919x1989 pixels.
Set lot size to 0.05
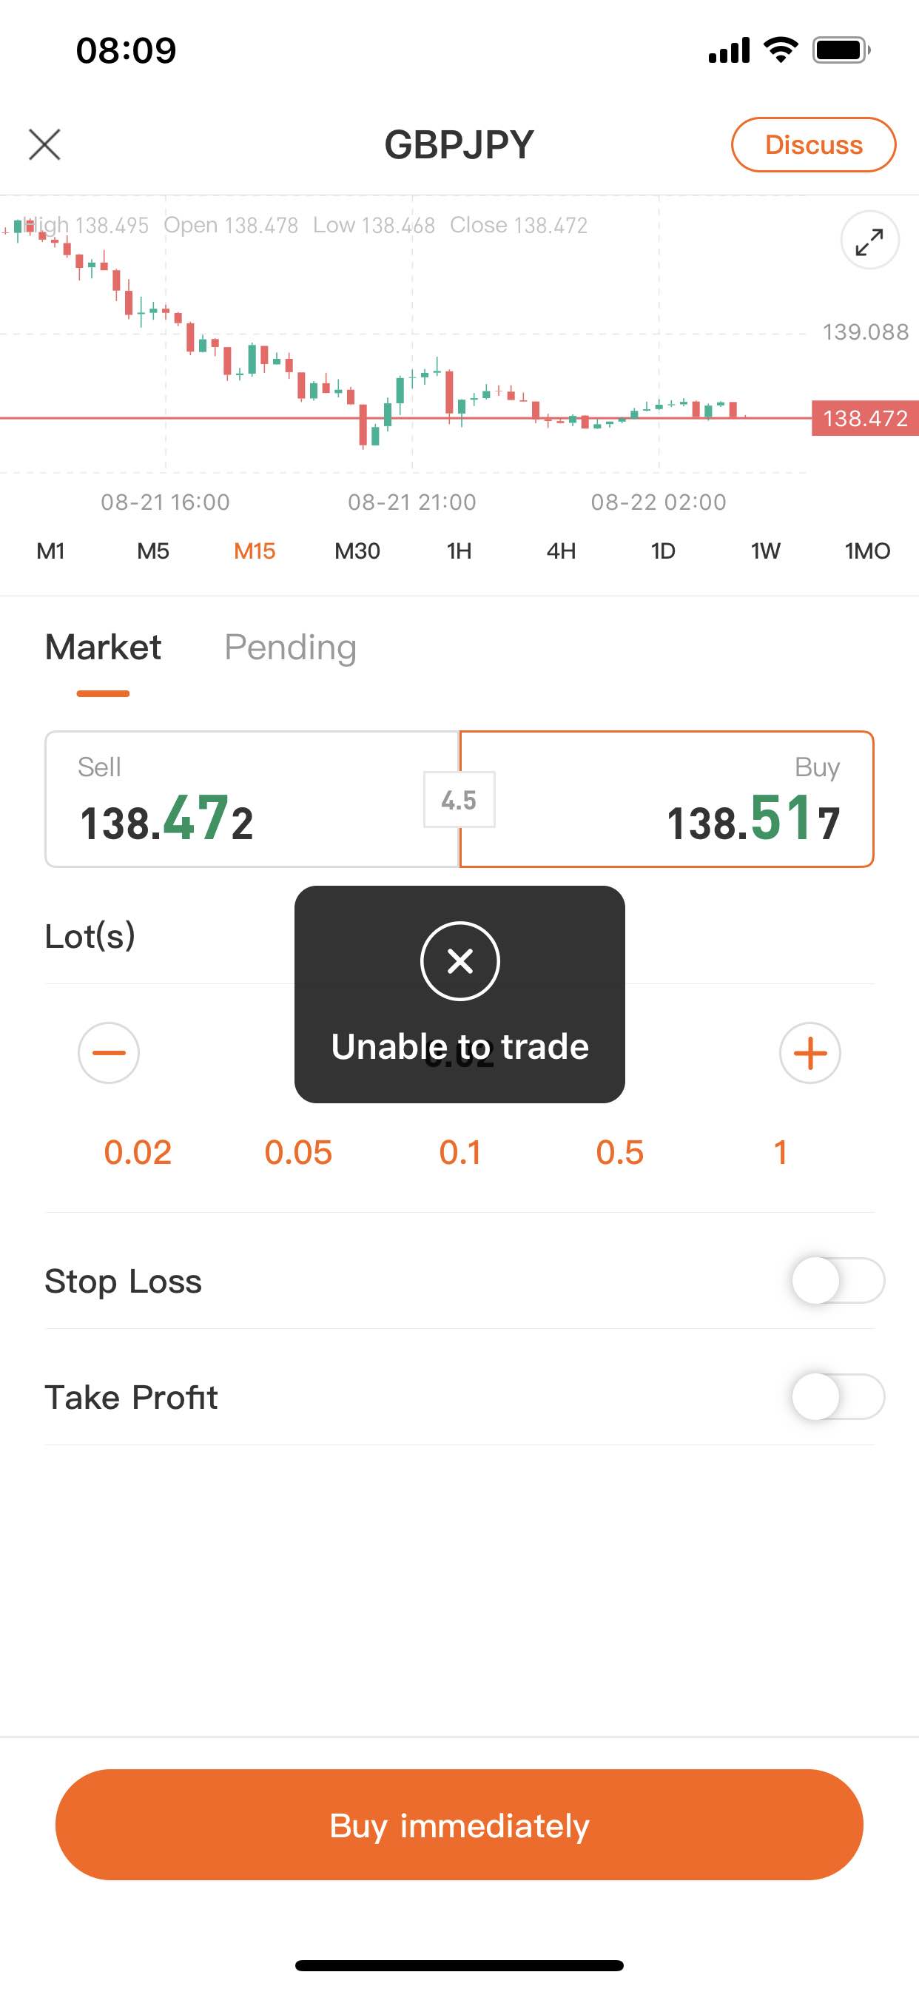[298, 1152]
